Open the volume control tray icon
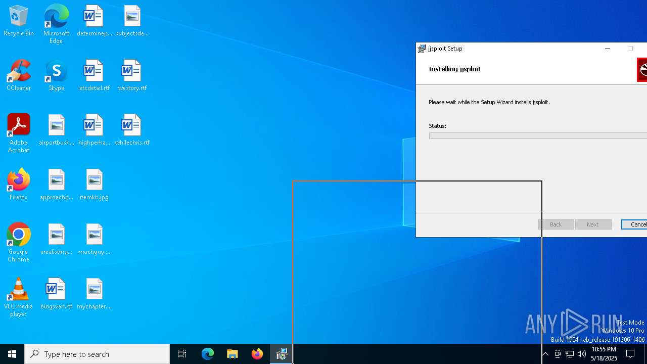This screenshot has height=364, width=647. pos(582,354)
